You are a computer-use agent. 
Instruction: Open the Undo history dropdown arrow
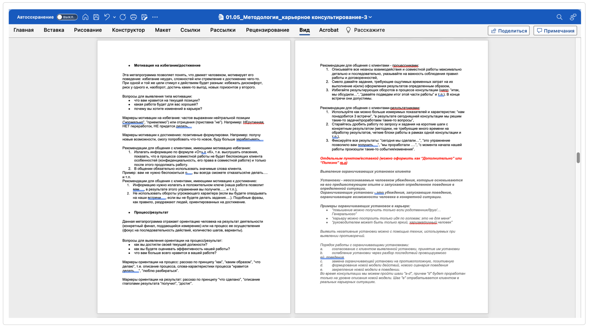coord(114,17)
